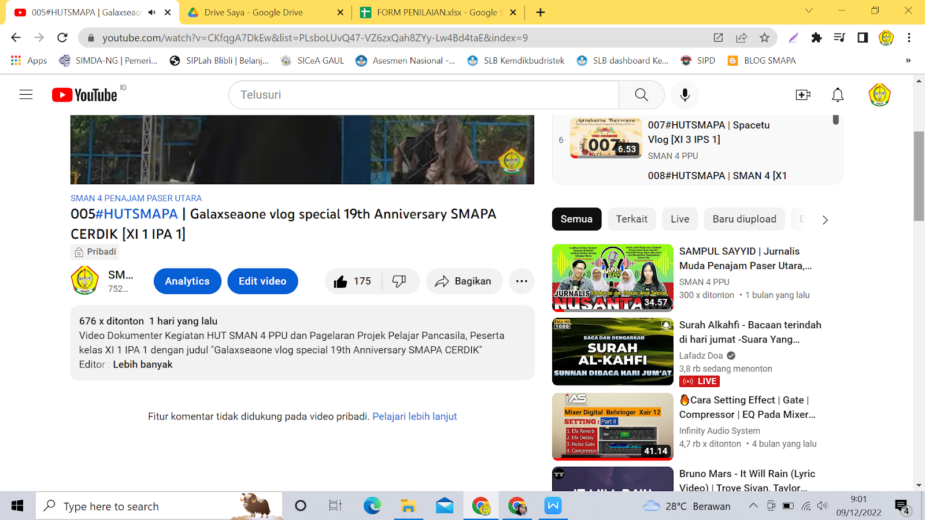Select the Live filter chip
The image size is (925, 520).
pyautogui.click(x=680, y=219)
